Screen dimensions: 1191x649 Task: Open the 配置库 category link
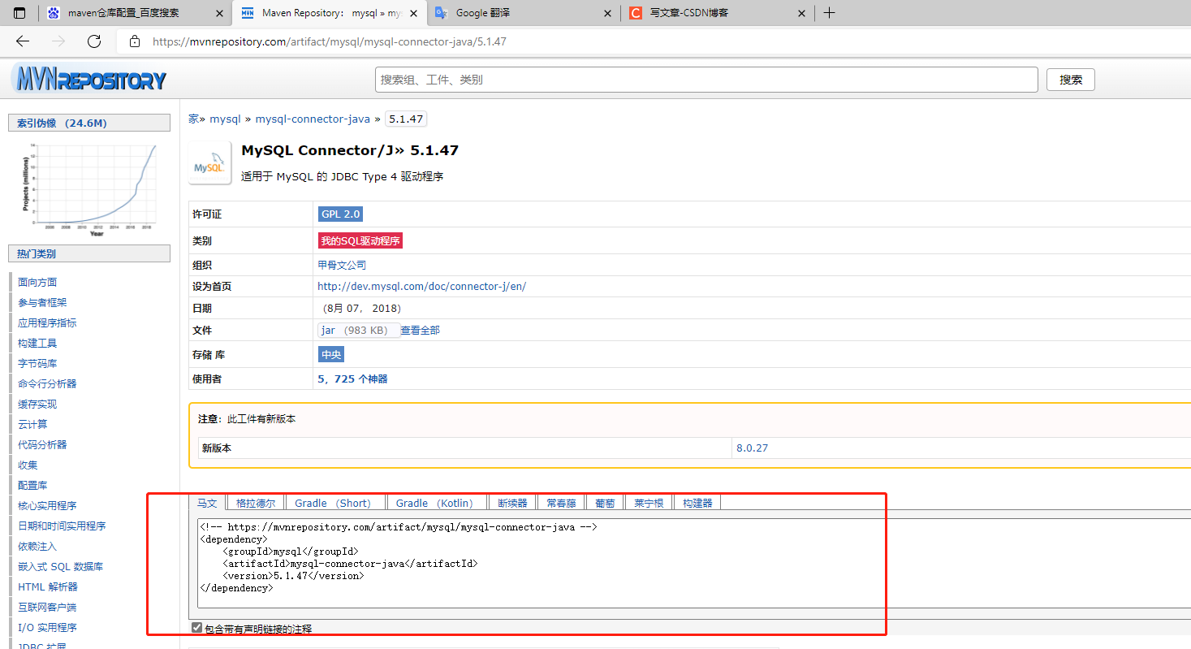click(32, 486)
